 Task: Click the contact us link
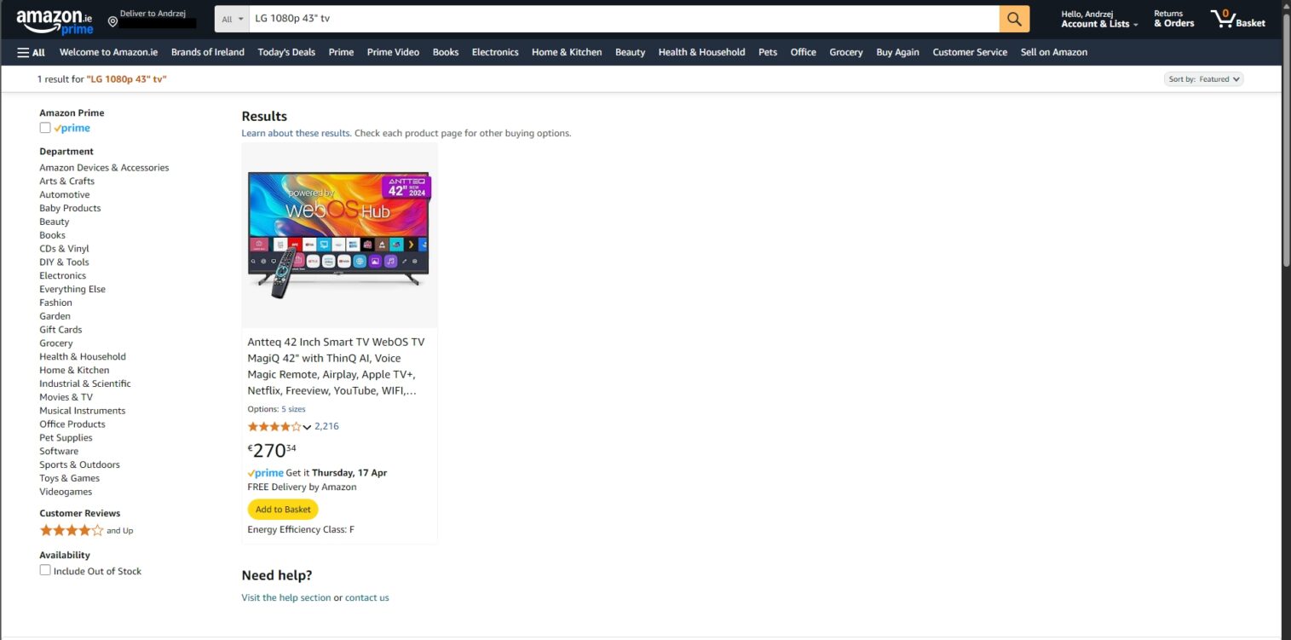click(366, 598)
